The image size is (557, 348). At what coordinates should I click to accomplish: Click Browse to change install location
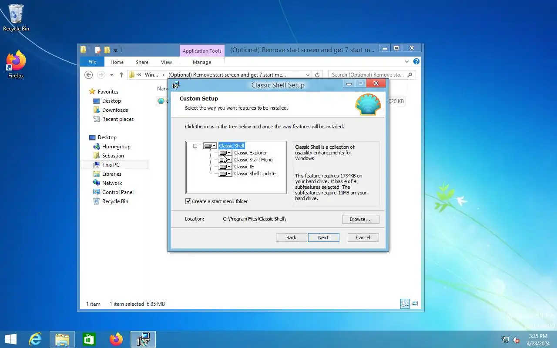coord(360,219)
